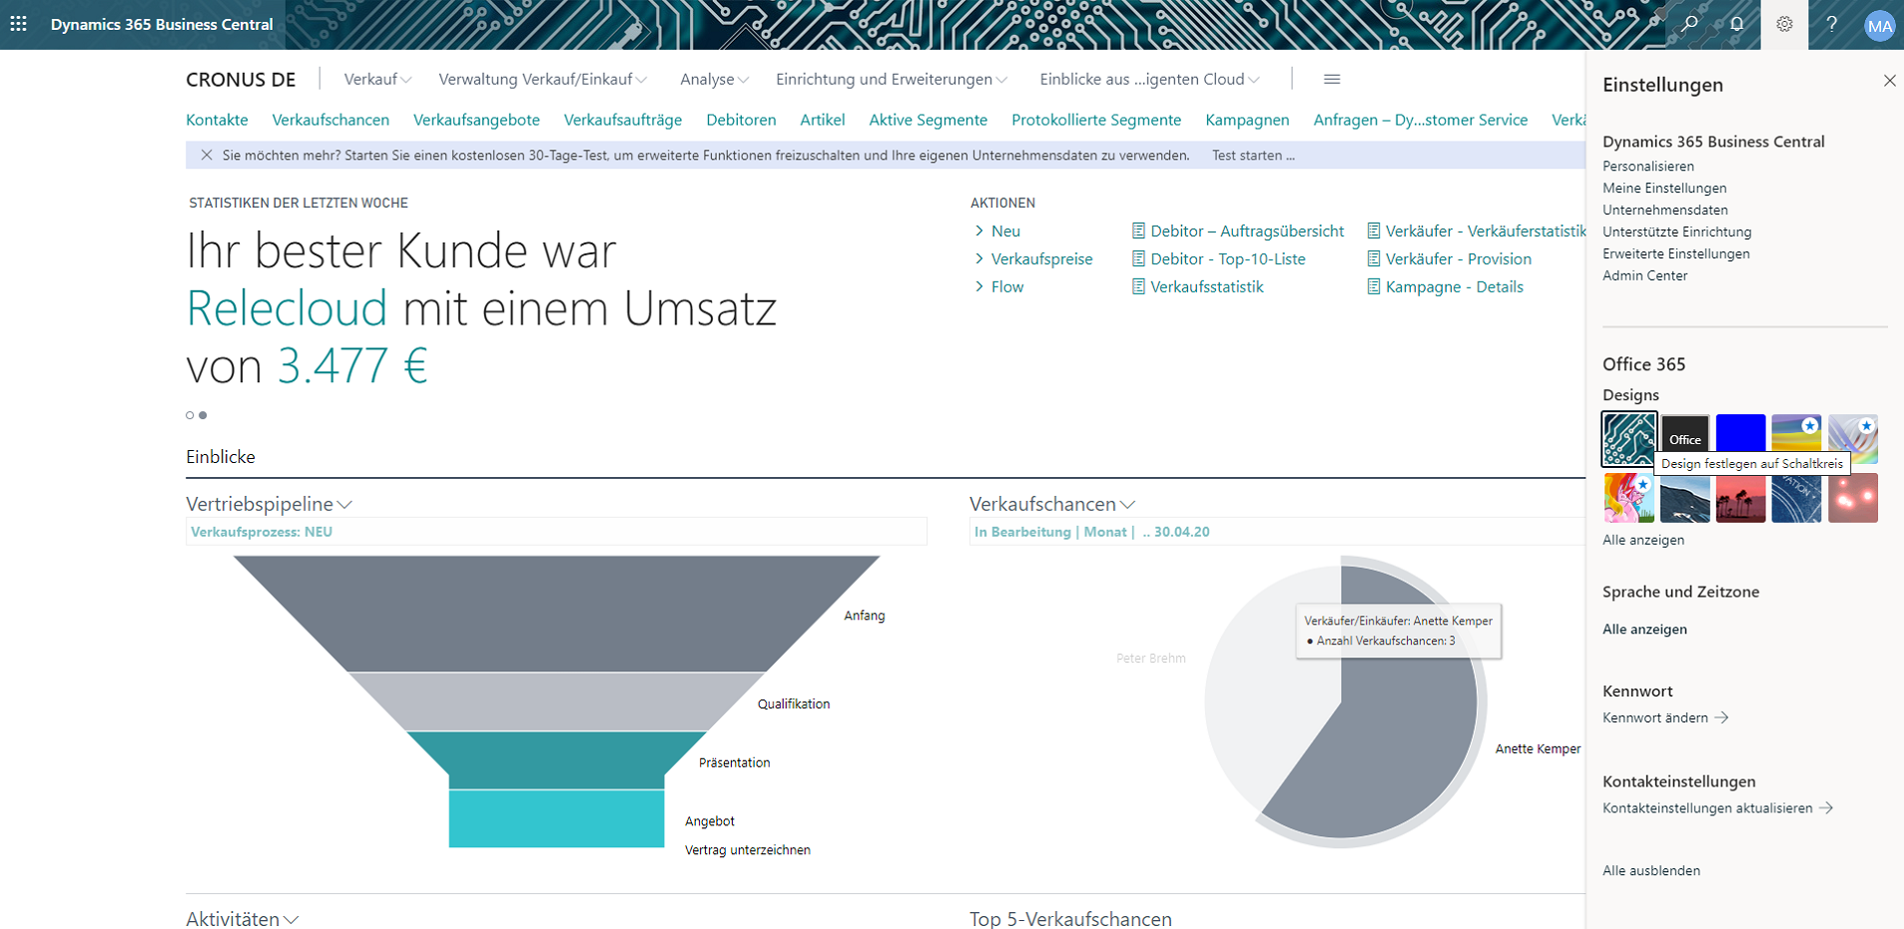Expand Einrichtung und Erweiterungen menu
This screenshot has height=929, width=1904.
[892, 79]
